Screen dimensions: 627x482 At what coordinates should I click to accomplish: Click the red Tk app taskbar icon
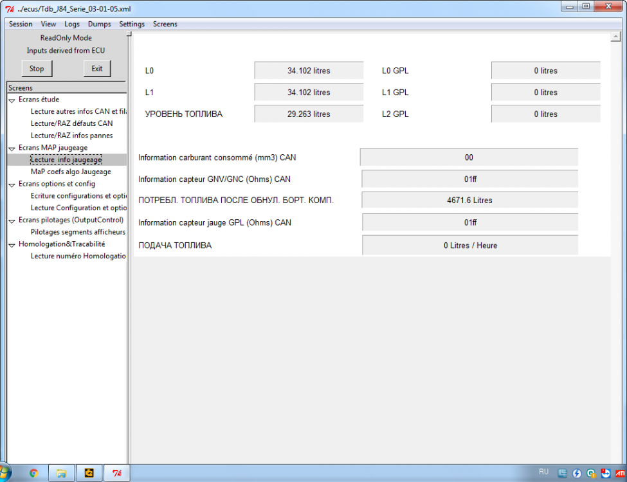coord(117,473)
